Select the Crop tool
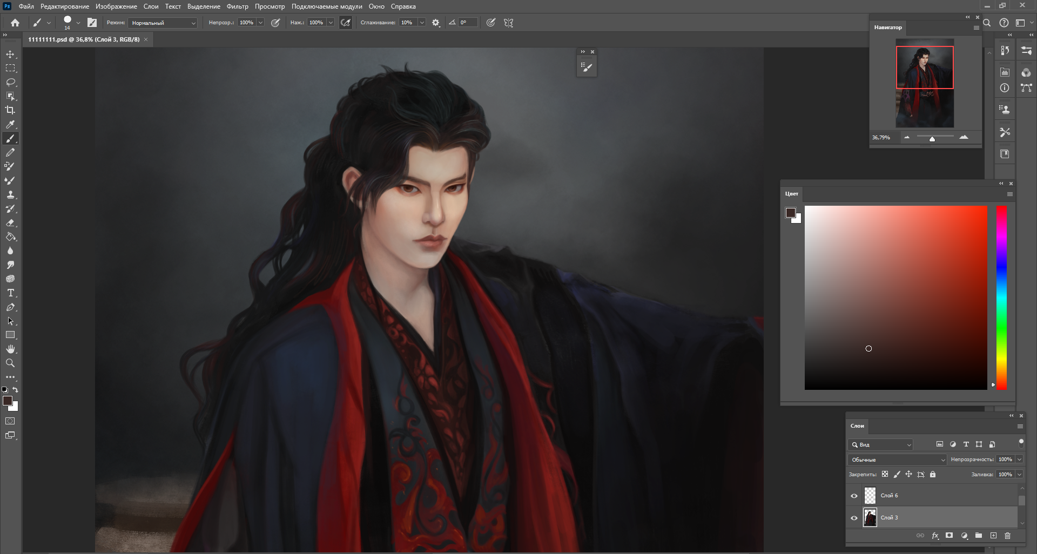The image size is (1037, 554). tap(10, 110)
